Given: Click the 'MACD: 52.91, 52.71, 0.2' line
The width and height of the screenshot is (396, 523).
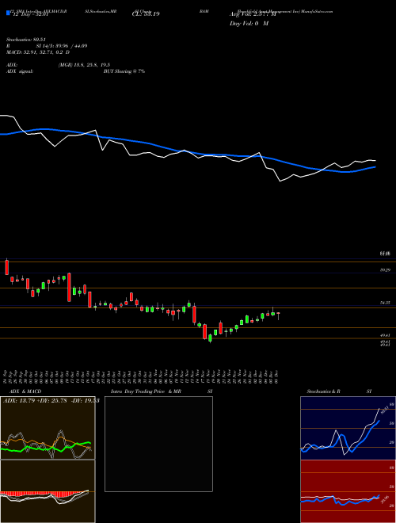Looking at the screenshot, I should coord(38,52).
